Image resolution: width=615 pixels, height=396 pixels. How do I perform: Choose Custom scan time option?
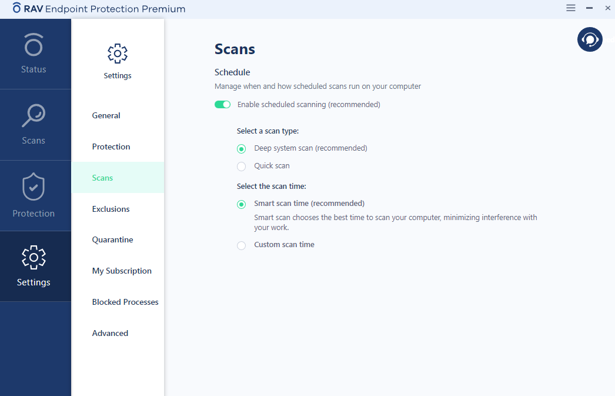coord(241,245)
